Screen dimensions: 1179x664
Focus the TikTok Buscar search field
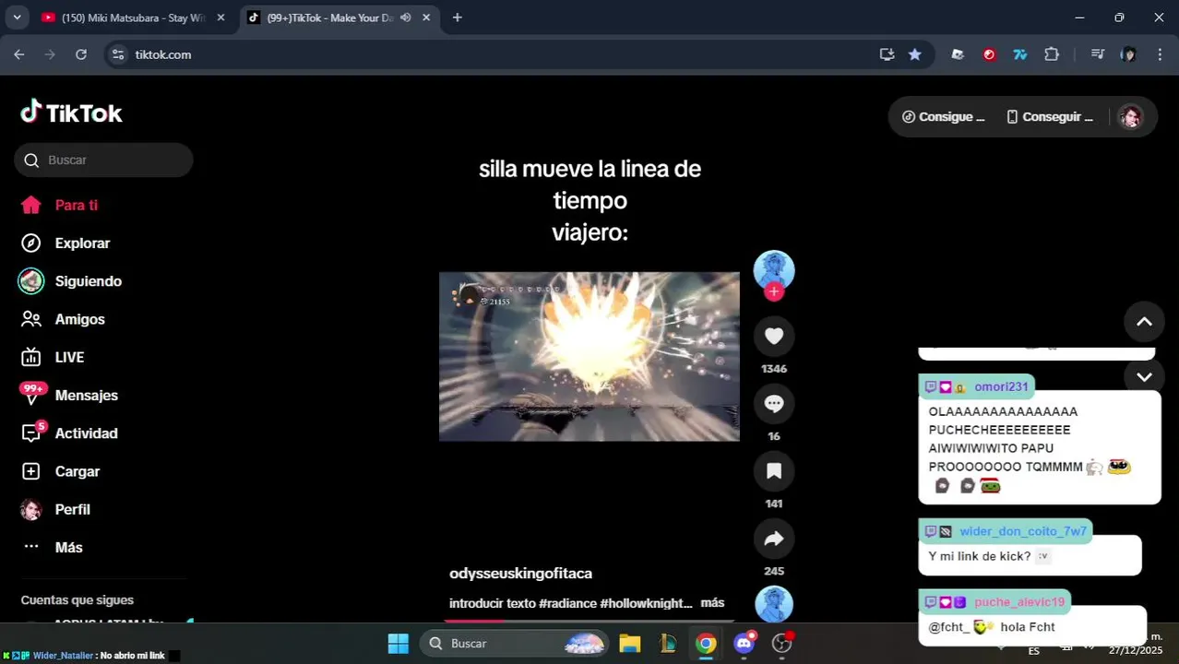pyautogui.click(x=103, y=160)
